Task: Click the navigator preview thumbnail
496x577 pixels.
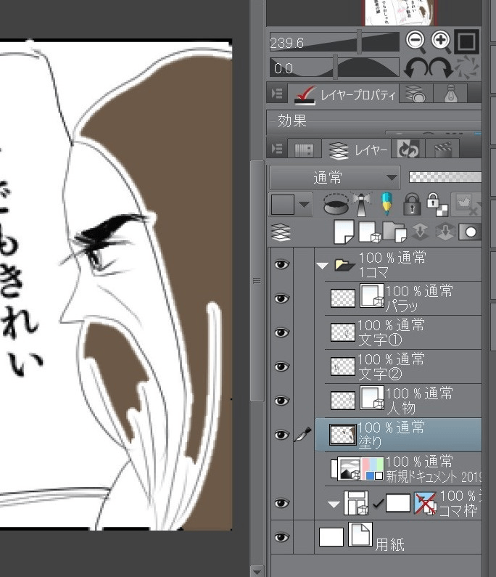Action: point(401,12)
